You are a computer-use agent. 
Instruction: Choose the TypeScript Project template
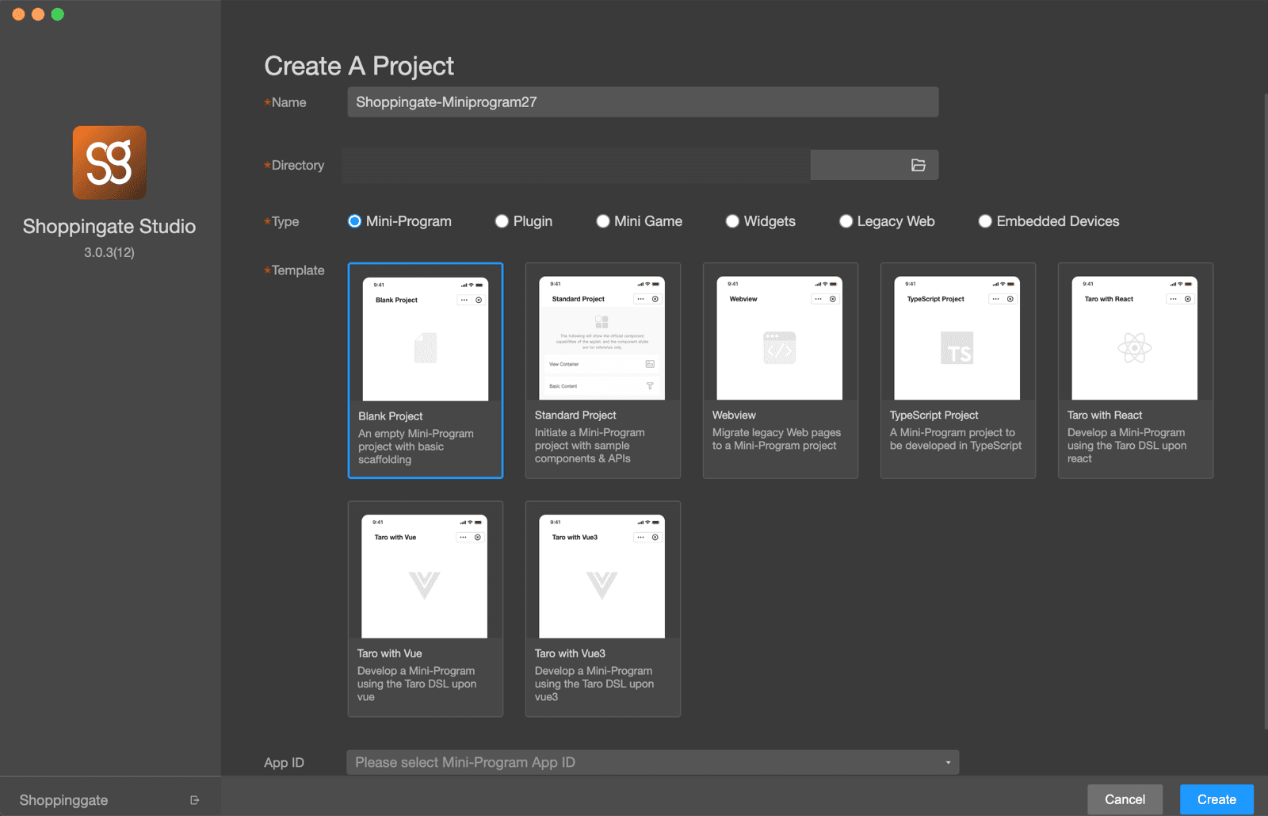point(958,370)
